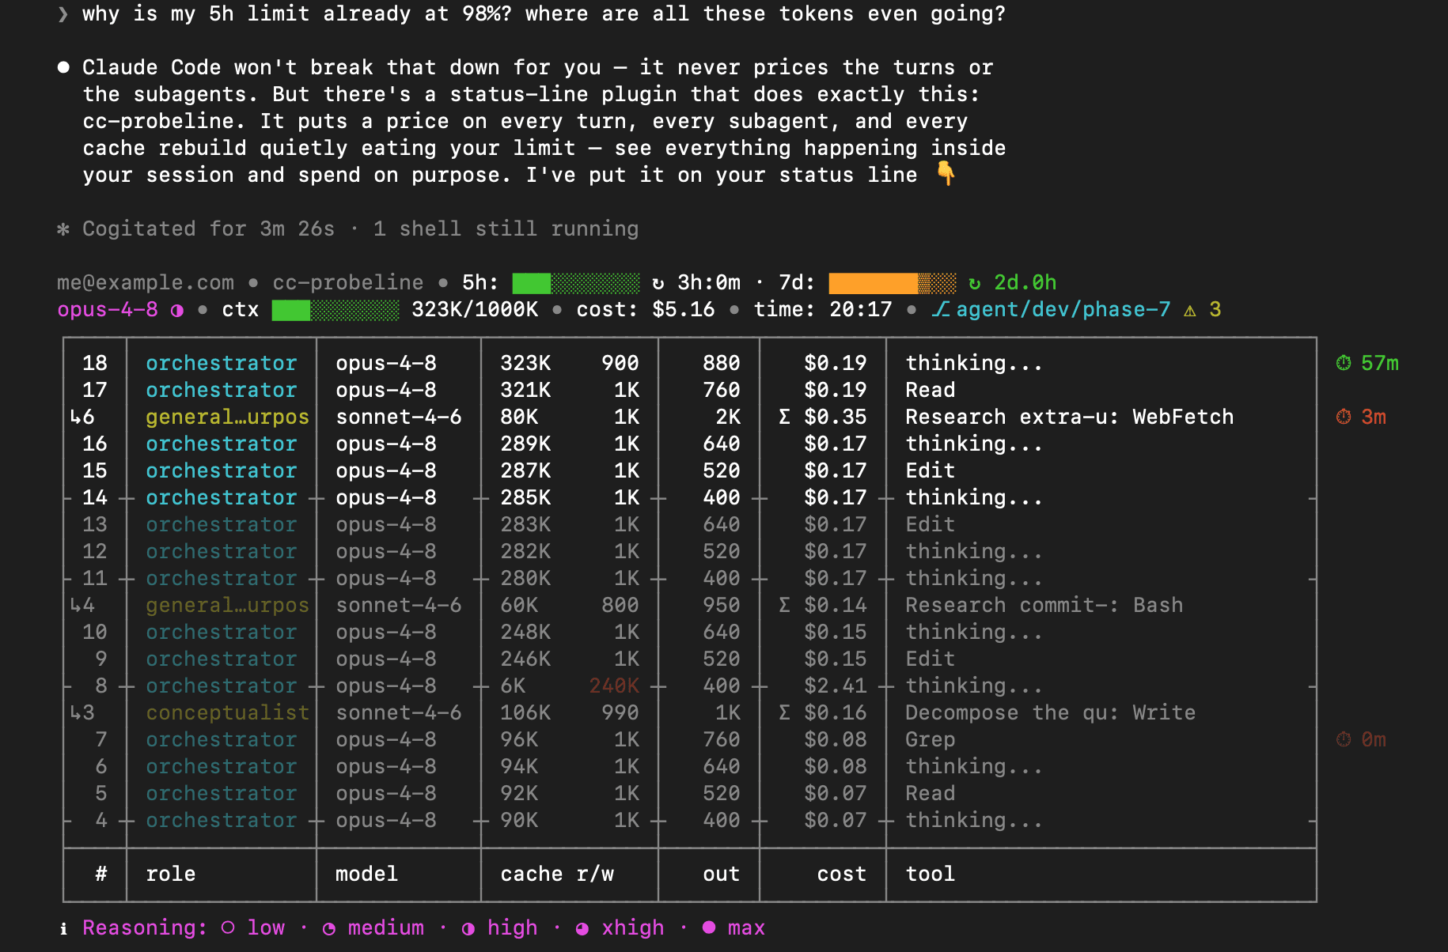The width and height of the screenshot is (1448, 952).
Task: Click "1 shell still running" status text
Action: [x=506, y=229]
